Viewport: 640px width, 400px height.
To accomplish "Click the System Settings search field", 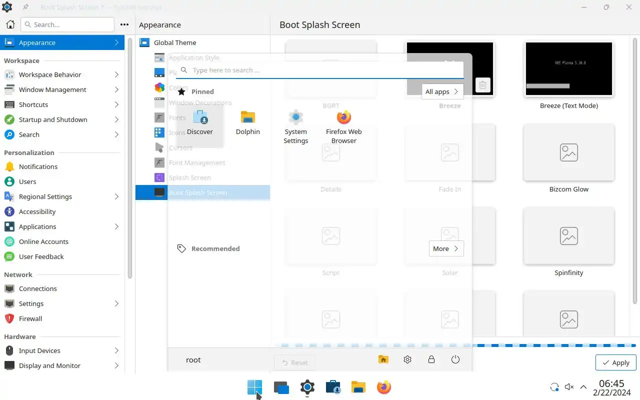I will [x=67, y=24].
